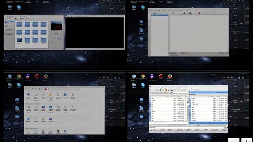The width and height of the screenshot is (253, 142).
Task: Click the red Close icon in the text editor toolbar
Action: (x=199, y=13)
